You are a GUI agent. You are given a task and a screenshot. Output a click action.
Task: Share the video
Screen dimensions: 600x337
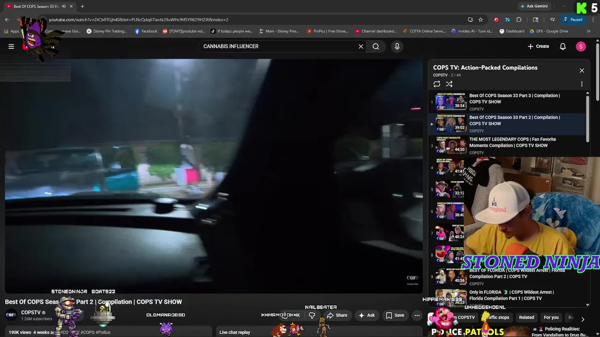tap(337, 315)
